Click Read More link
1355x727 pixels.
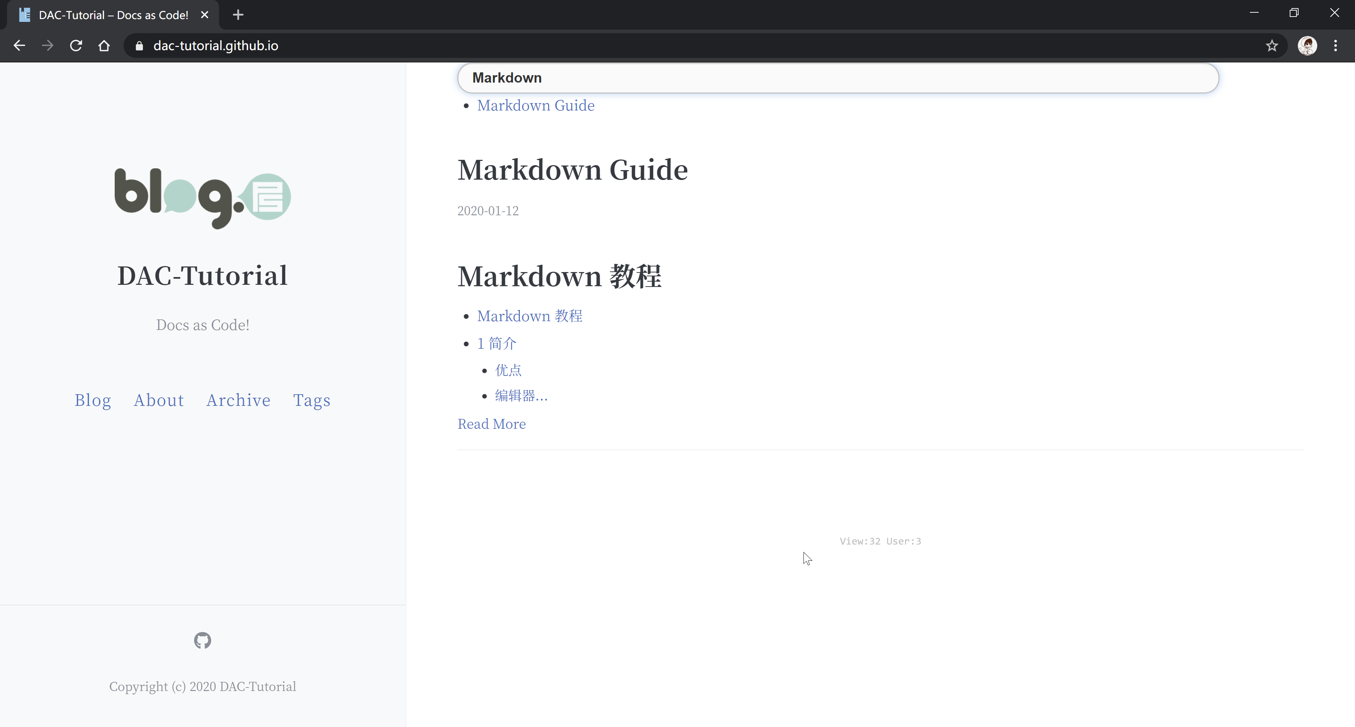491,423
